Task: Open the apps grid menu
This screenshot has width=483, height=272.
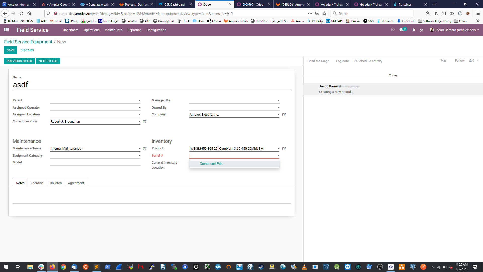Action: tap(6, 30)
